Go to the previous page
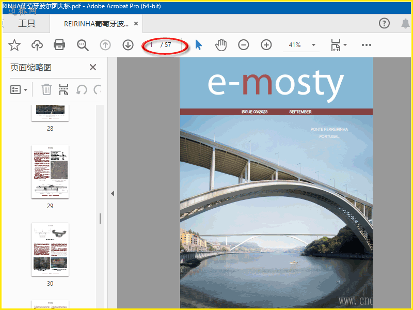Image resolution: width=413 pixels, height=310 pixels. (105, 45)
